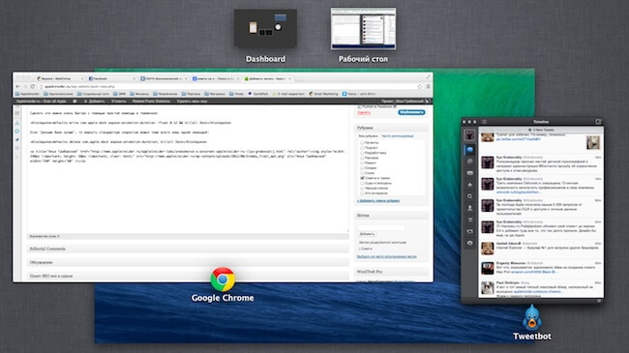Click the Tweetbot bird app icon
This screenshot has width=629, height=353.
[532, 317]
